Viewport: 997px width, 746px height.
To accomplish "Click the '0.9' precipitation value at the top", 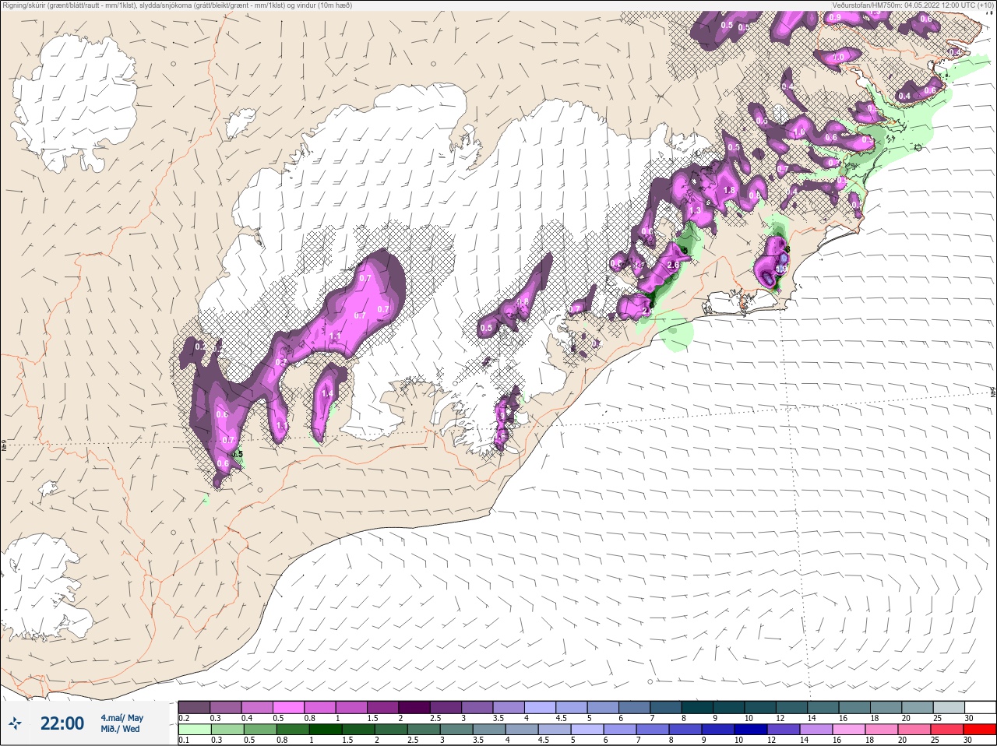I will coord(835,17).
